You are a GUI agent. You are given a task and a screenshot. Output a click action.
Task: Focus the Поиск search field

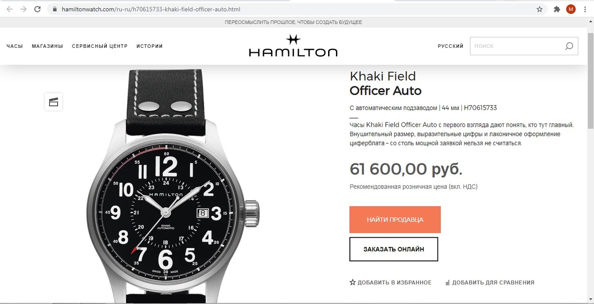[517, 46]
